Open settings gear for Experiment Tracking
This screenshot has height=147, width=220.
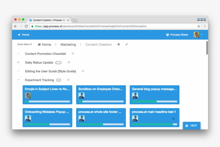[68, 80]
